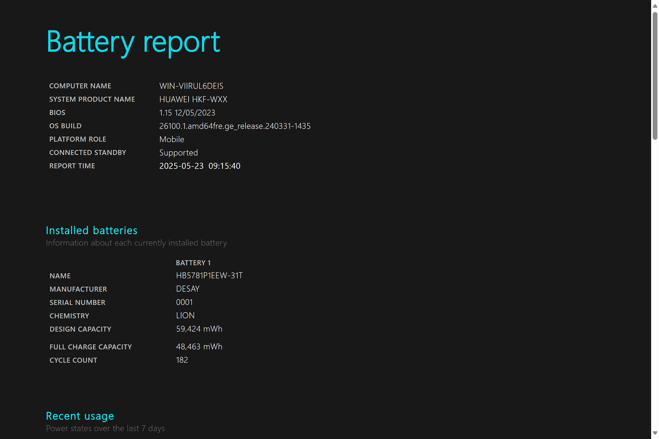This screenshot has width=659, height=439.
Task: Click the HUAWEI HKF-WXX product name
Action: (x=193, y=99)
